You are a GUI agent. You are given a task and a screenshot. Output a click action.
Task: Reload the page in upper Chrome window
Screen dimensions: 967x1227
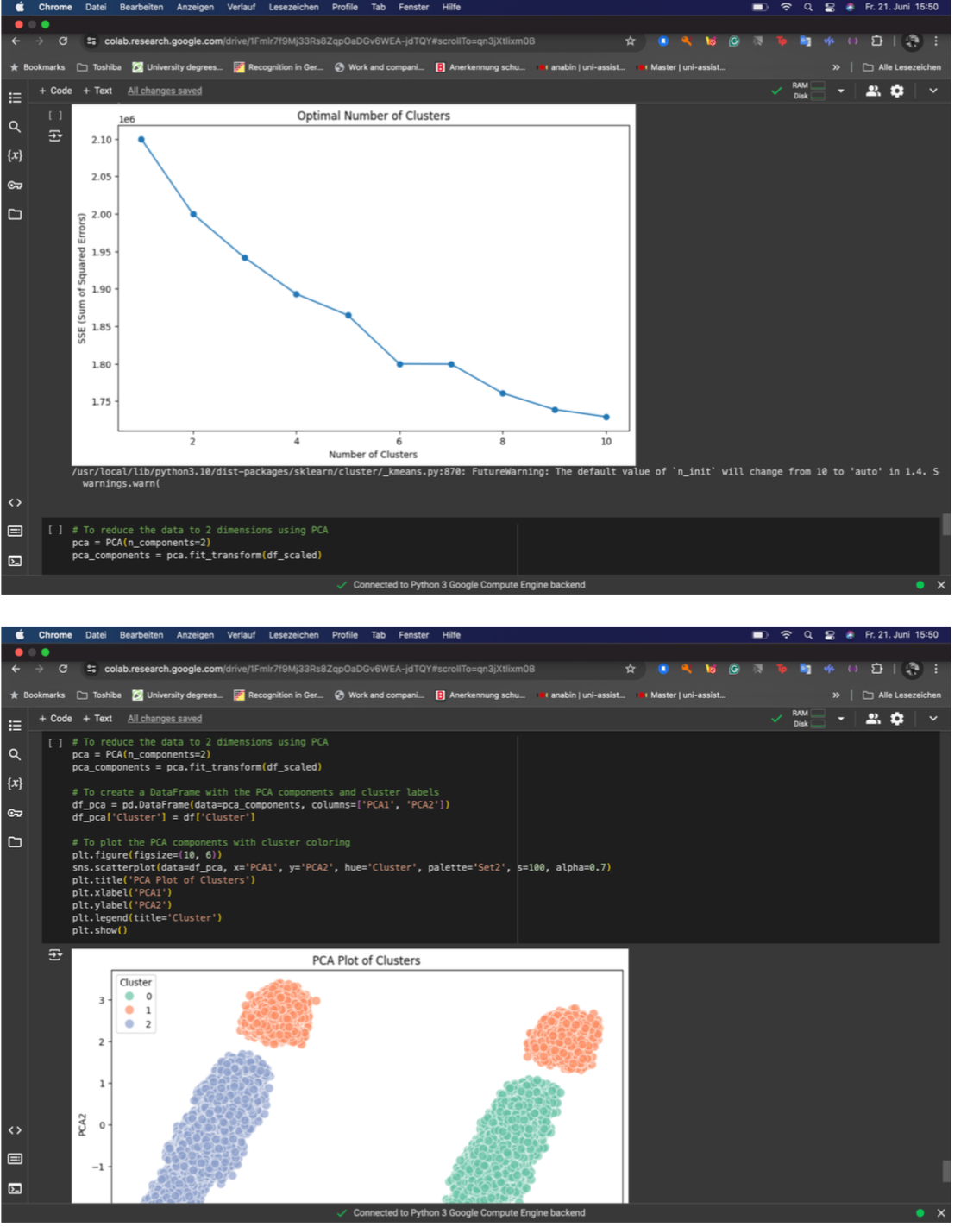63,41
